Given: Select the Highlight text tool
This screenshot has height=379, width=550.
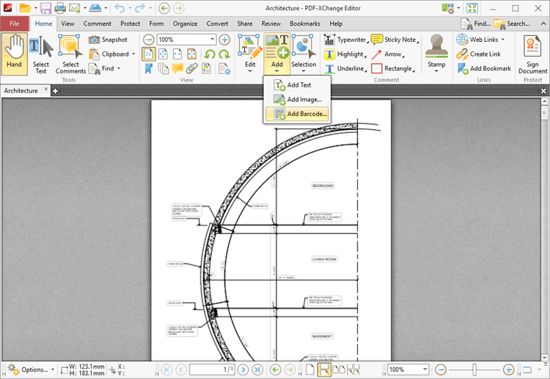Looking at the screenshot, I should (x=343, y=54).
